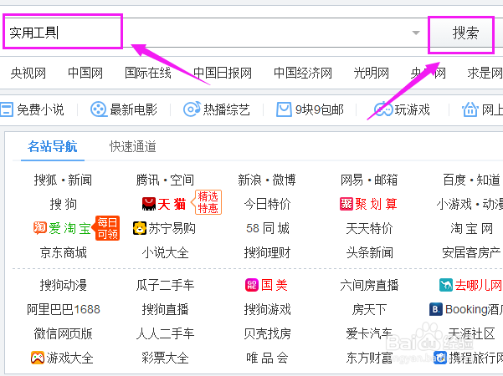Viewport: 503px width, 376px height.
Task: Click the Gome pink logo icon
Action: (252, 285)
